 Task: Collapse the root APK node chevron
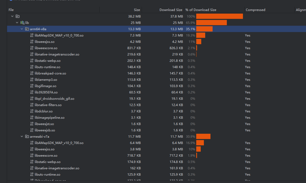(x=12, y=16)
